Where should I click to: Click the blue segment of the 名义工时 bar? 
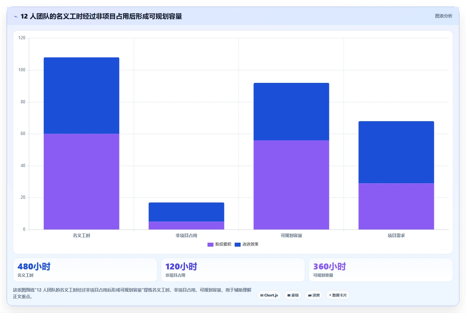pos(81,95)
